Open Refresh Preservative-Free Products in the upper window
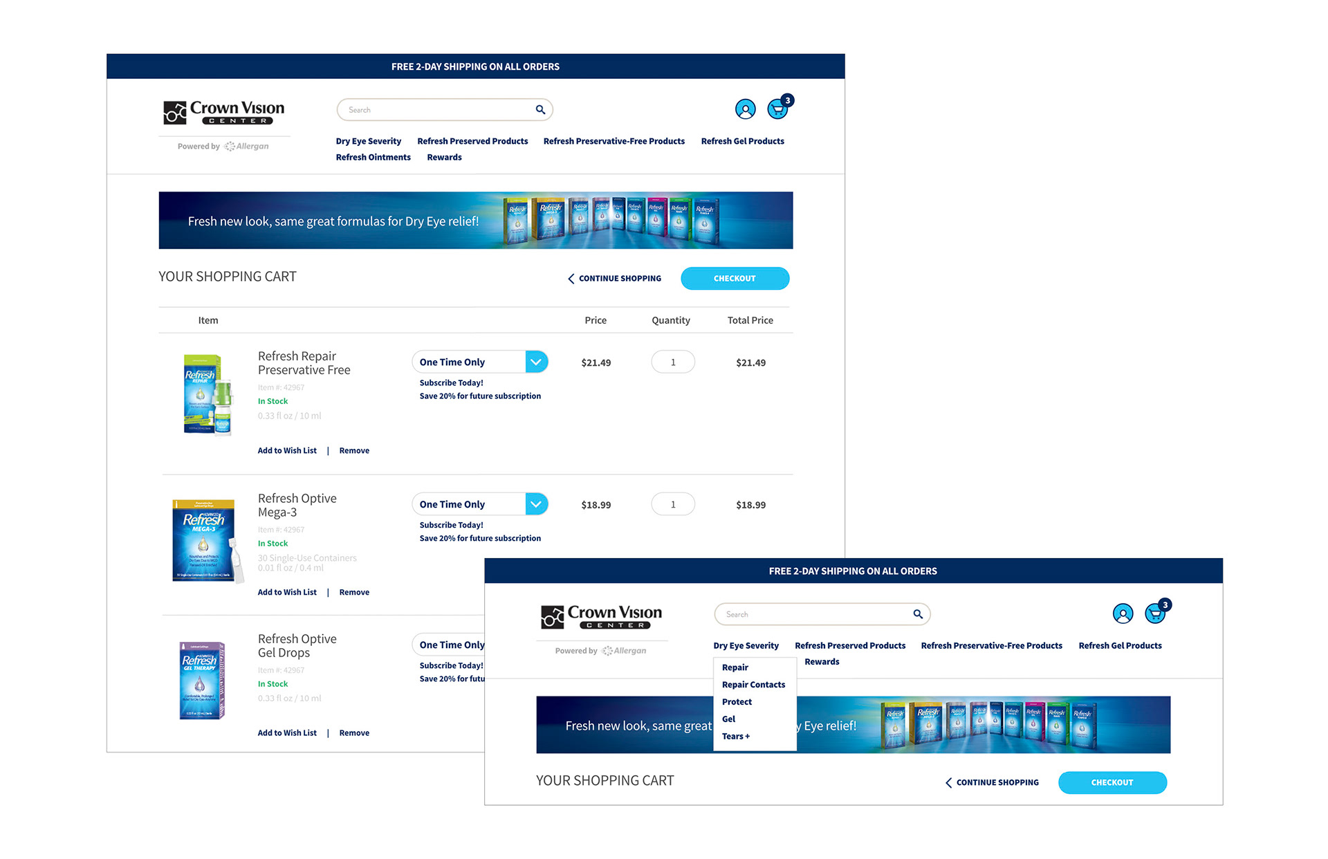Screen dimensions: 1328x859 coord(614,141)
